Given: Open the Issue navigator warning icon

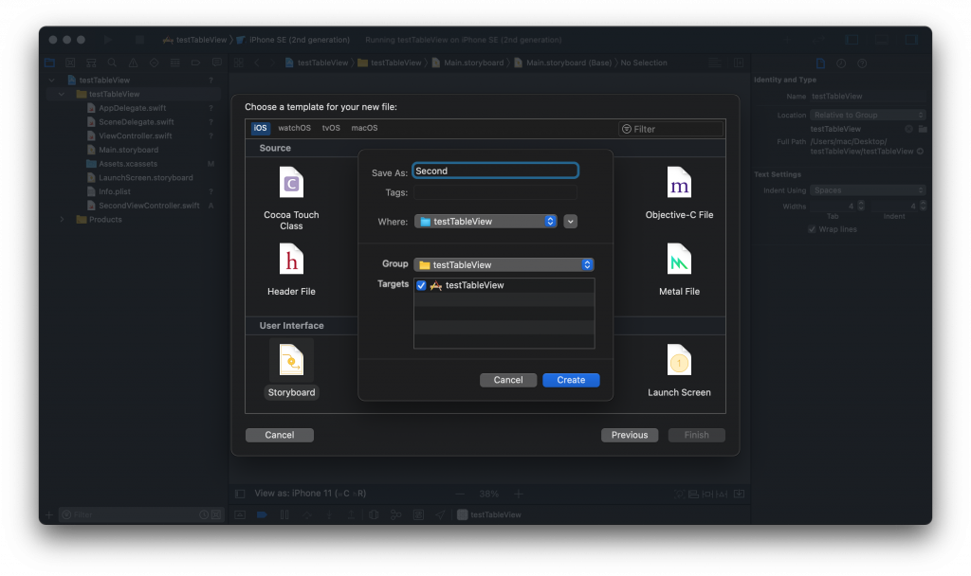Looking at the screenshot, I should 133,63.
